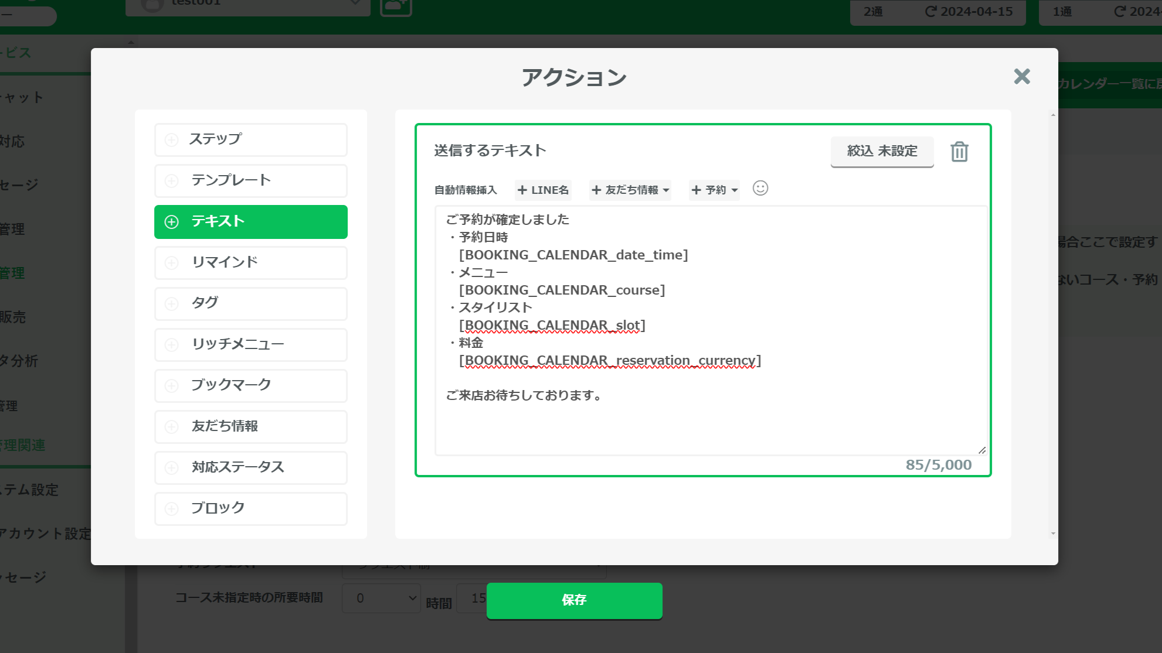Click the plus icon beside 友だち情報 action
Image resolution: width=1162 pixels, height=653 pixels.
pyautogui.click(x=171, y=426)
